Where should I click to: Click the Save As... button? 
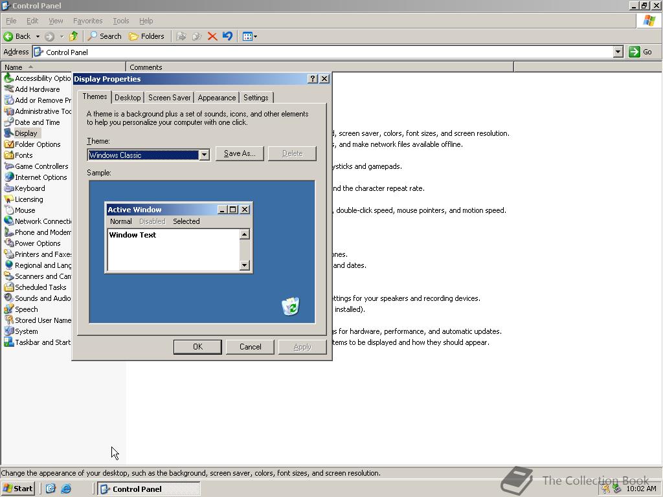[240, 153]
